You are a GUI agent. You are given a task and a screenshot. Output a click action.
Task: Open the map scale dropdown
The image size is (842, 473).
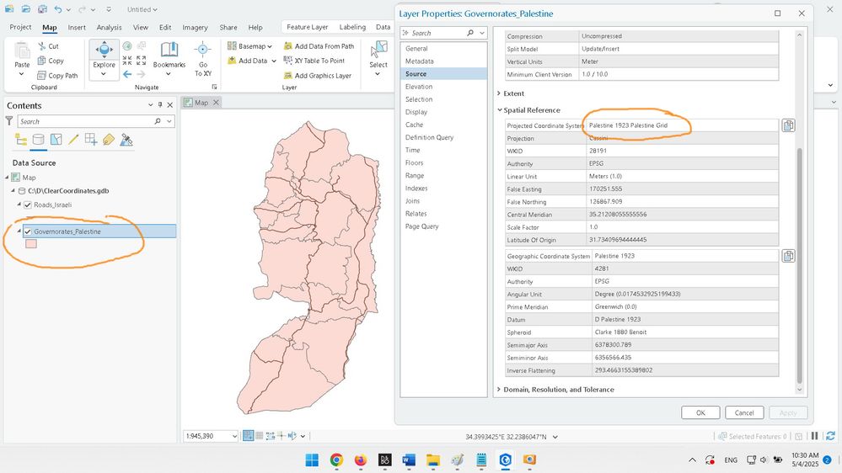pos(235,436)
